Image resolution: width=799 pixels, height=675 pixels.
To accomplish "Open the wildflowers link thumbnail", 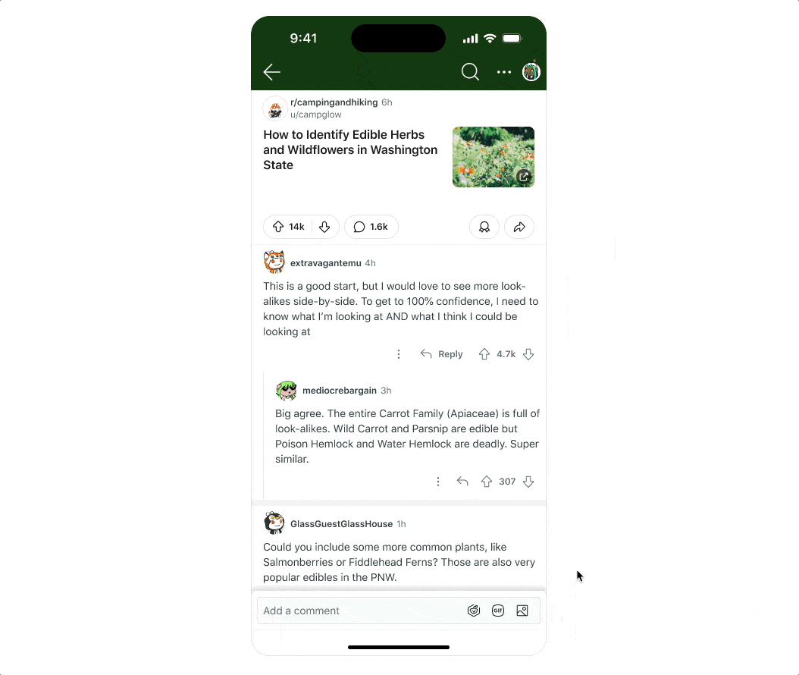I will coord(493,157).
